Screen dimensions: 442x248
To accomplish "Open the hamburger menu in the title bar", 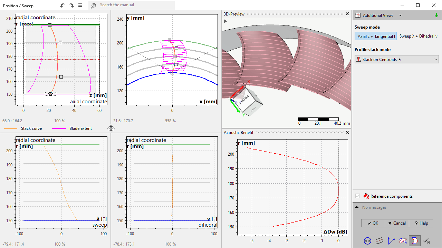I will (x=80, y=6).
